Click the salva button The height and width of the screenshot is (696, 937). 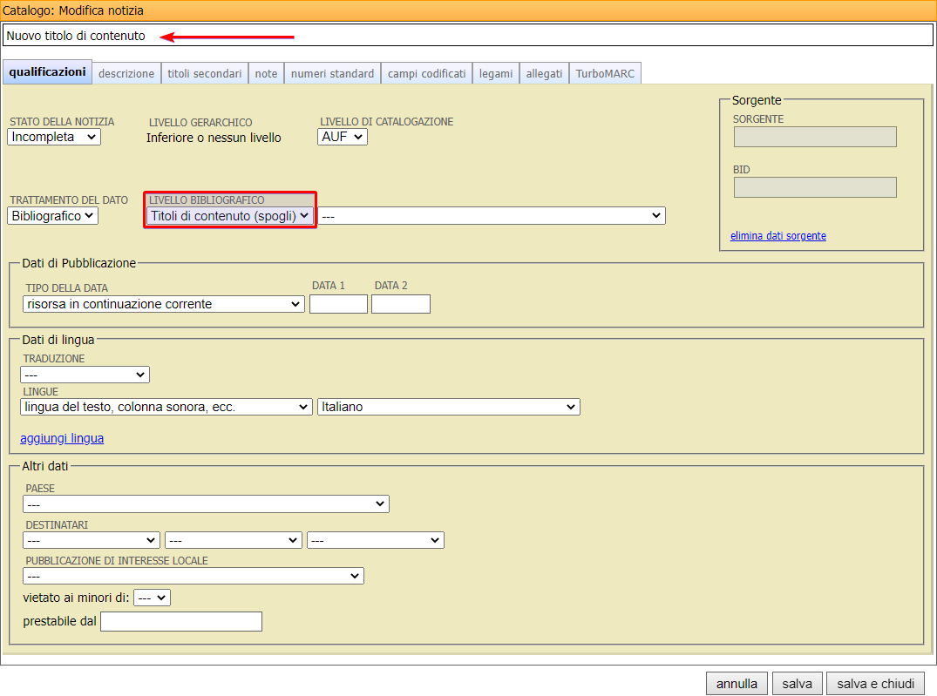coord(797,684)
